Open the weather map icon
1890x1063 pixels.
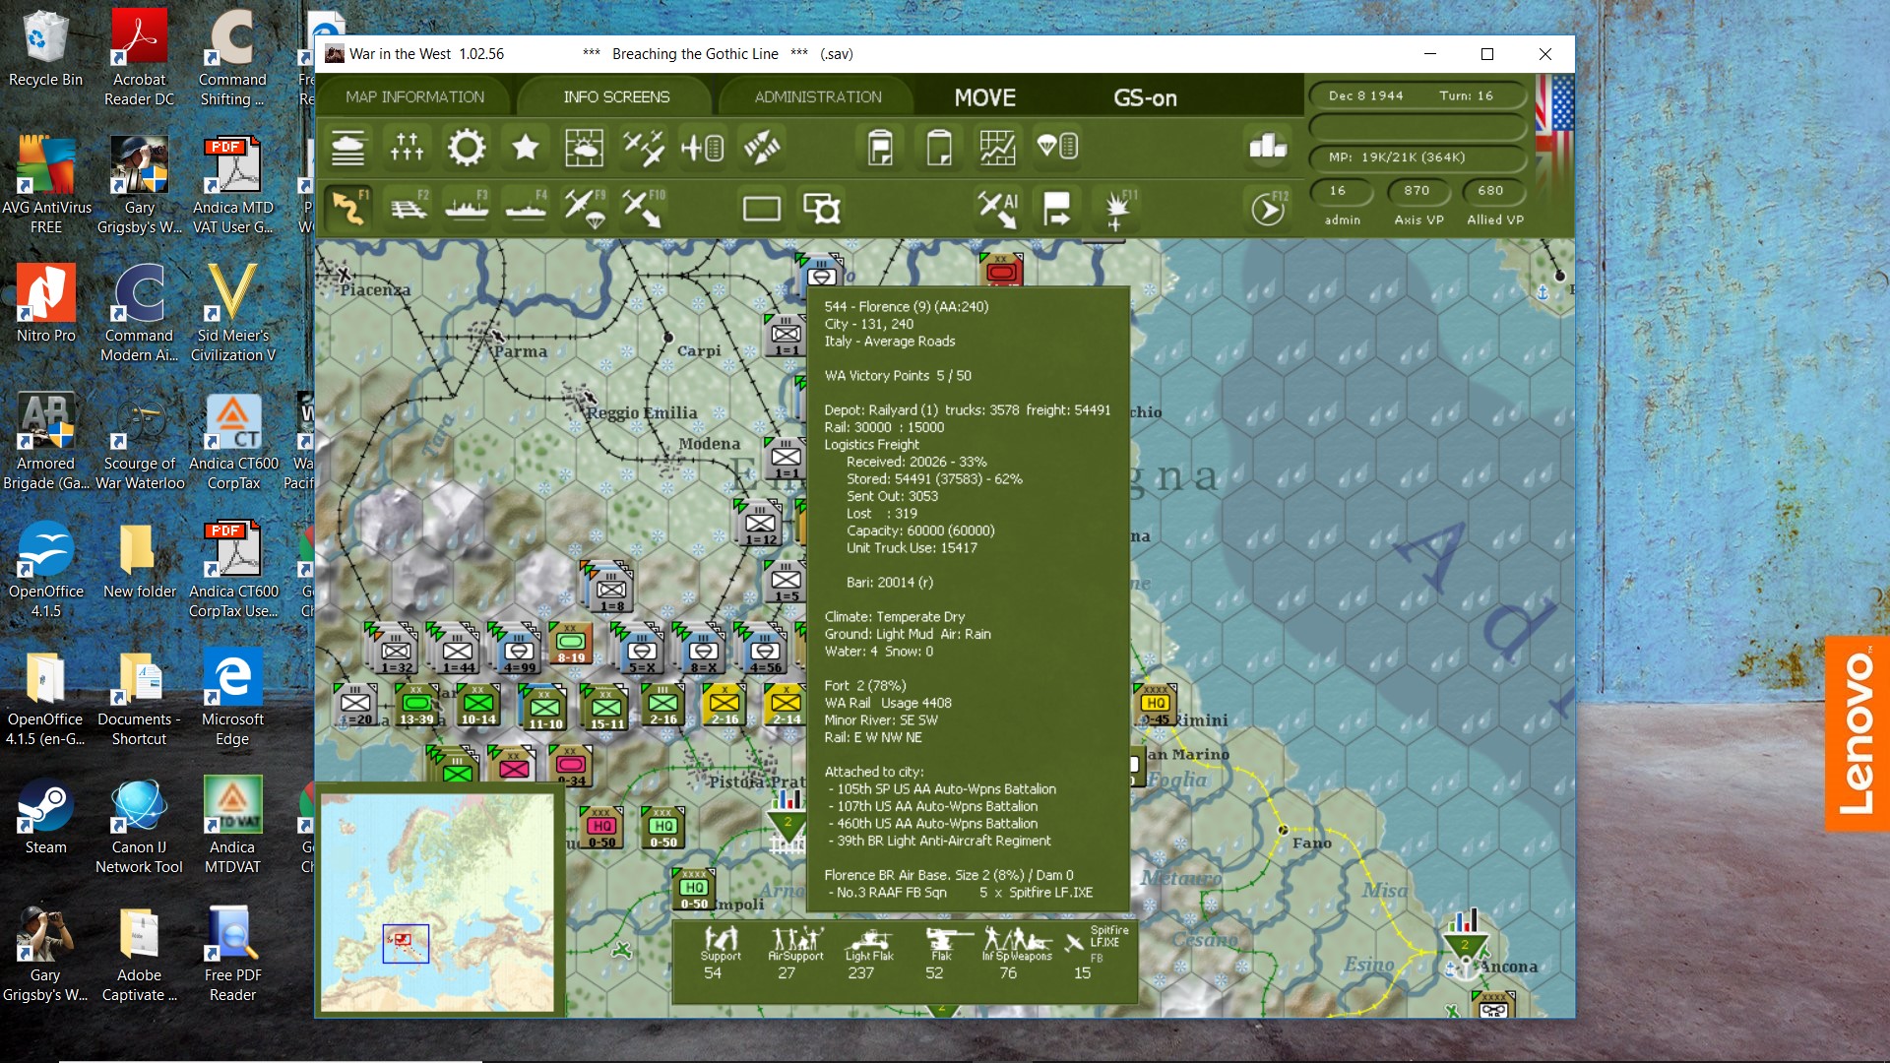point(585,148)
